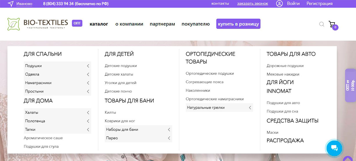Open the shopping cart icon
The width and height of the screenshot is (356, 161).
click(332, 24)
